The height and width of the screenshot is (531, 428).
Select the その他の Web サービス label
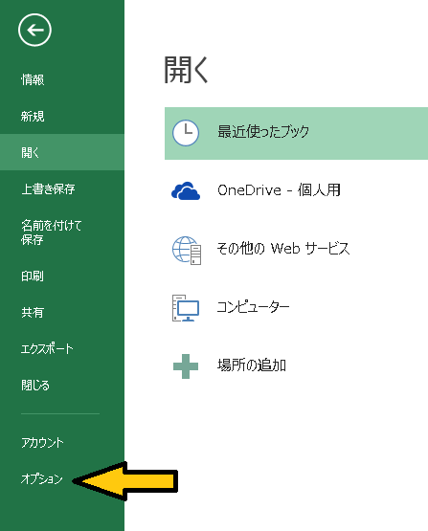283,249
